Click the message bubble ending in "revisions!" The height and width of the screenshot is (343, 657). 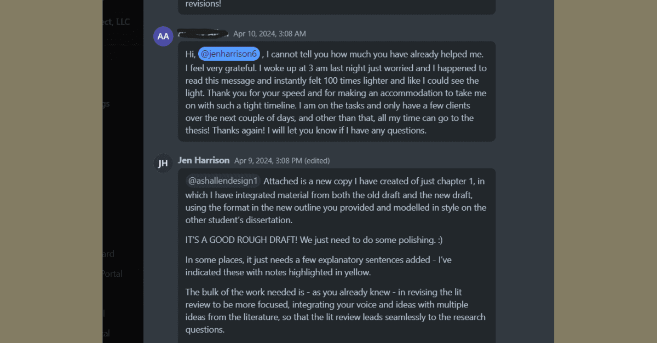pyautogui.click(x=336, y=5)
